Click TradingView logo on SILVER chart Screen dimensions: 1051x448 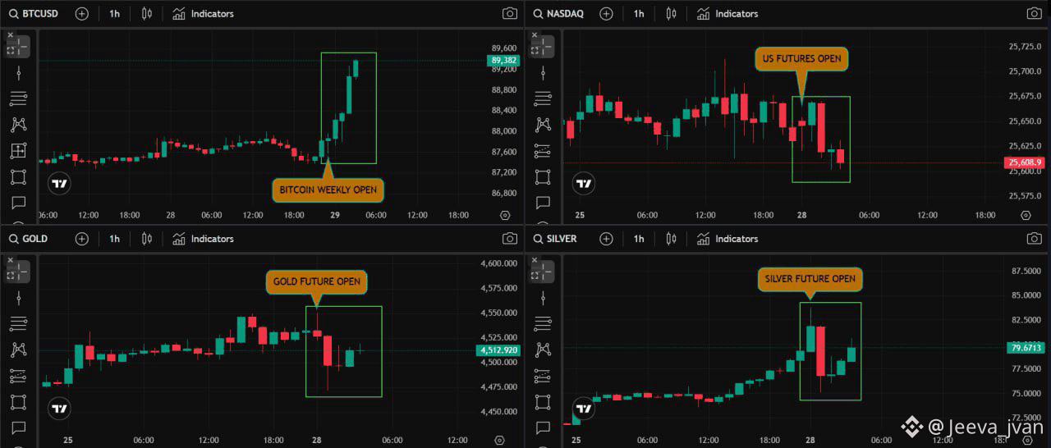pyautogui.click(x=583, y=408)
